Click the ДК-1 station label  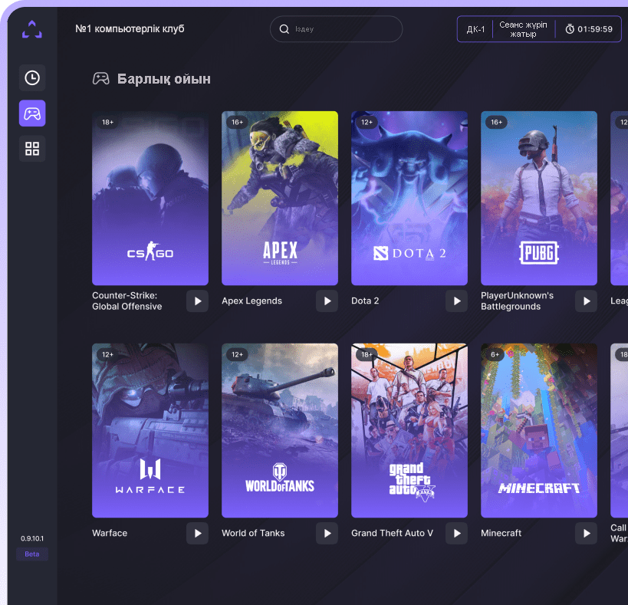(475, 29)
